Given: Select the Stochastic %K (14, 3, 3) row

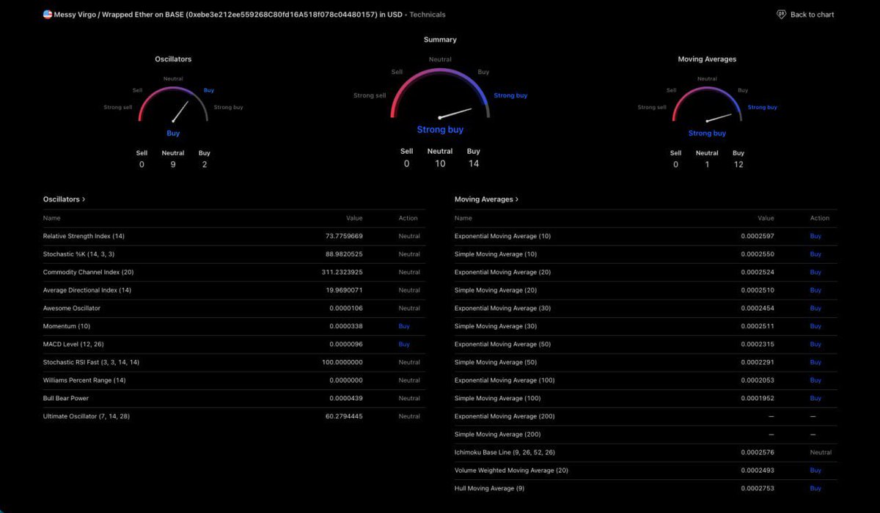Looking at the screenshot, I should click(x=234, y=254).
